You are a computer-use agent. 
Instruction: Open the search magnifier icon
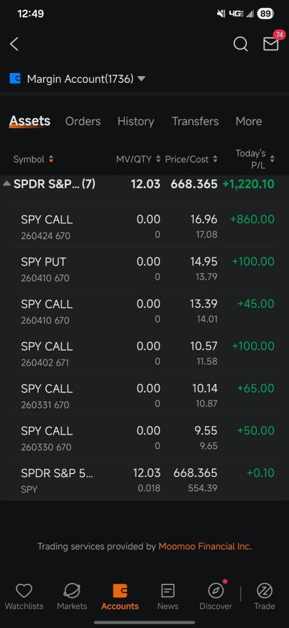[x=241, y=44]
